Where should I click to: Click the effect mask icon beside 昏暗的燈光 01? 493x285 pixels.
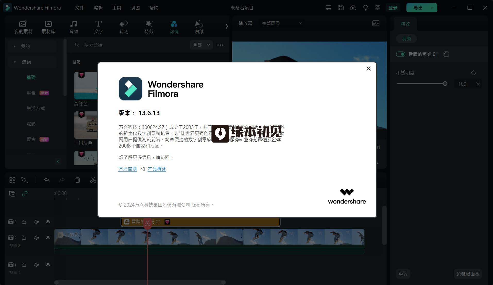[446, 54]
